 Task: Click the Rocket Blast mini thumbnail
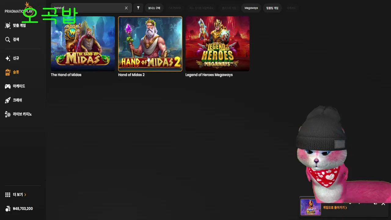pyautogui.click(x=311, y=207)
